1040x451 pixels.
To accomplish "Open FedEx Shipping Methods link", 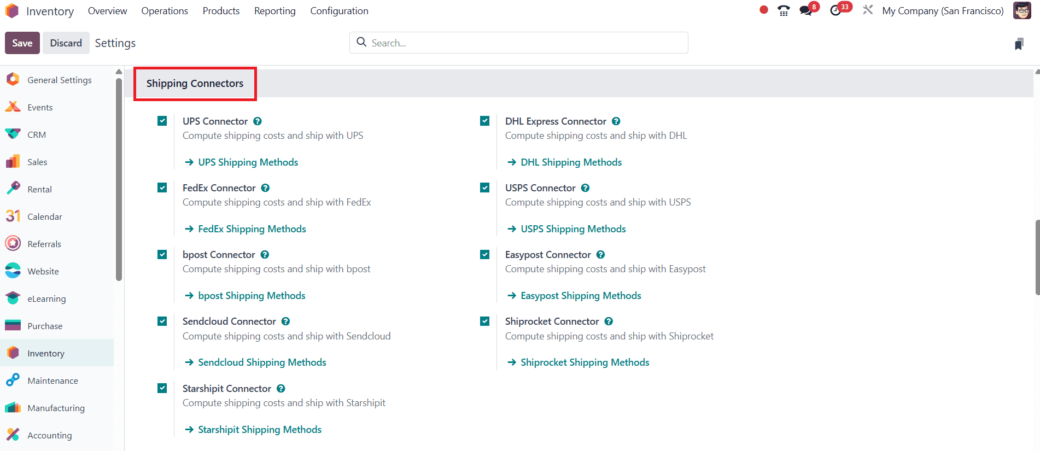I will click(246, 229).
